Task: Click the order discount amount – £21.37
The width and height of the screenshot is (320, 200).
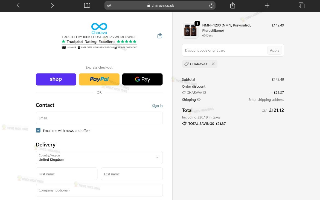Action: (277, 93)
